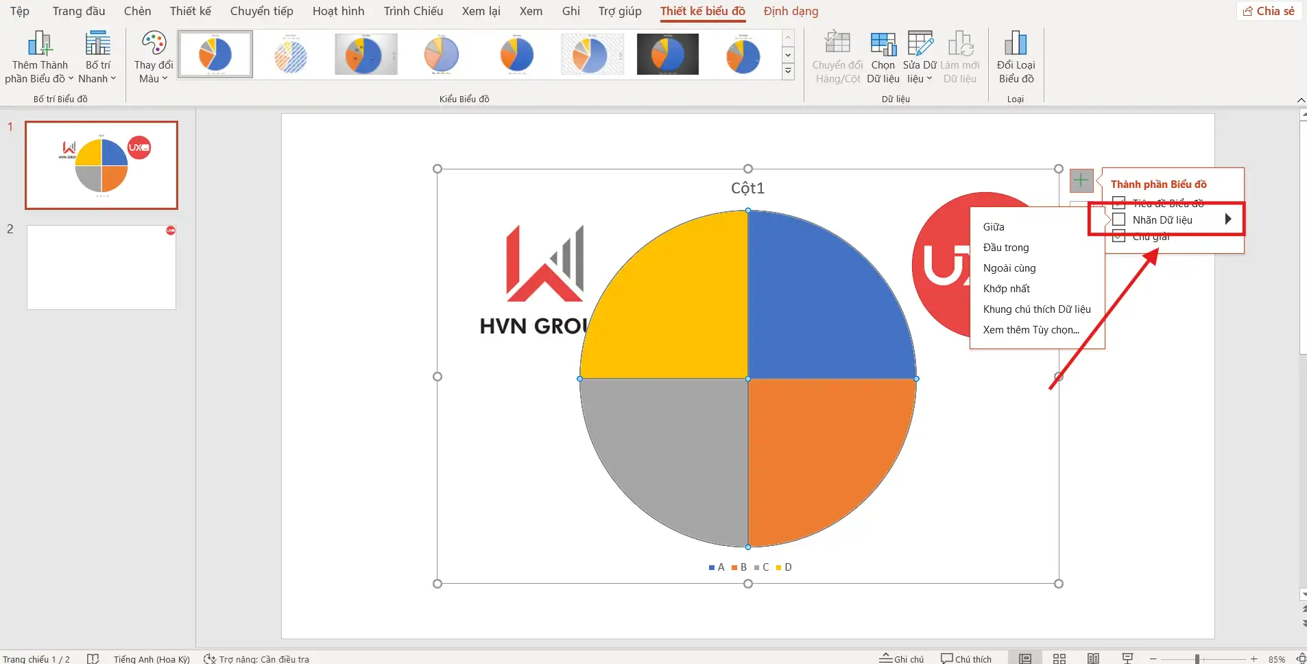The image size is (1307, 664).
Task: Select Ngoài cùng from label positions
Action: pos(1009,268)
